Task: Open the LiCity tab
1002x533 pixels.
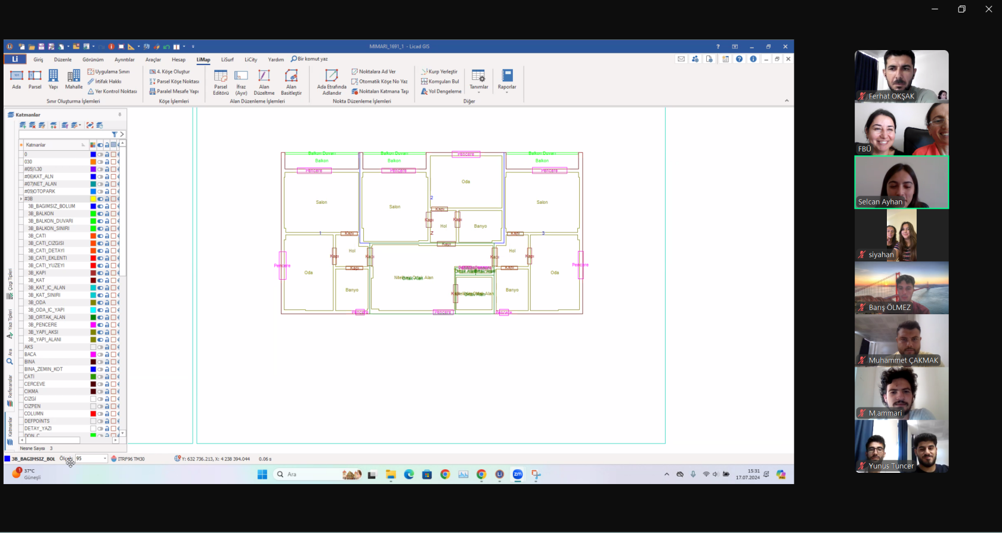Action: 250,60
